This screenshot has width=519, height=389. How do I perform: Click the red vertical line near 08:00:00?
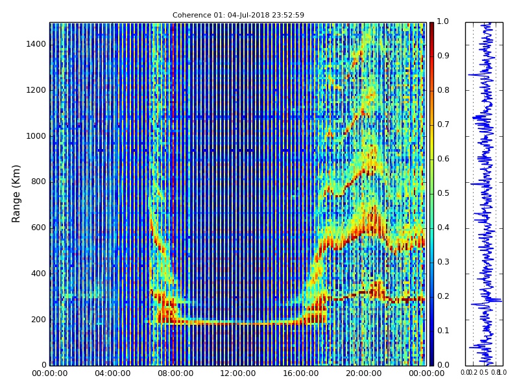coord(173,194)
